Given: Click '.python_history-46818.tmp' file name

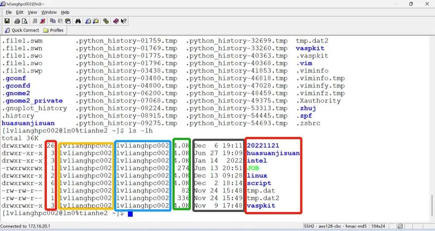Looking at the screenshot, I should (x=237, y=78).
